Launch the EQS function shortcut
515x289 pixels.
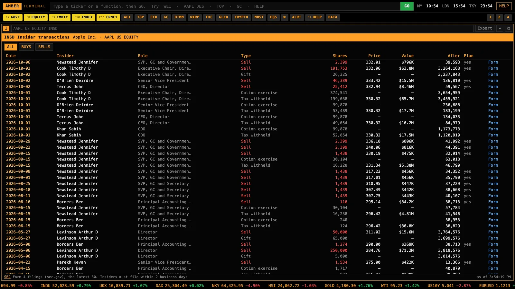(x=274, y=17)
